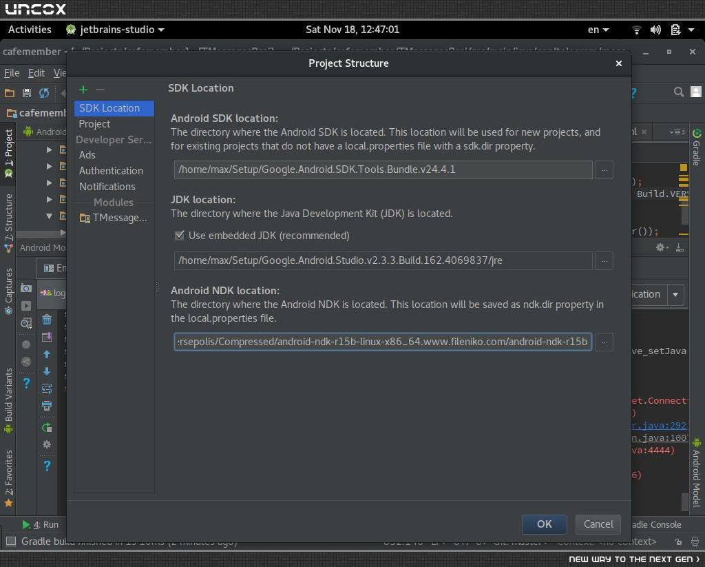Open 4: Run tool window tab
Viewport: 705px width, 567px height.
(x=41, y=525)
